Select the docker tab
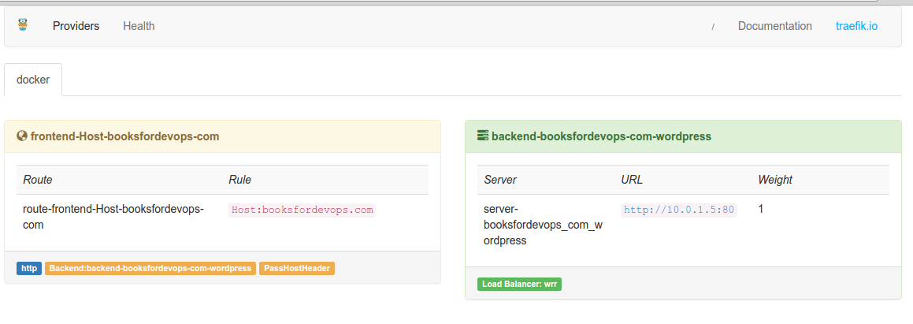 click(x=33, y=80)
